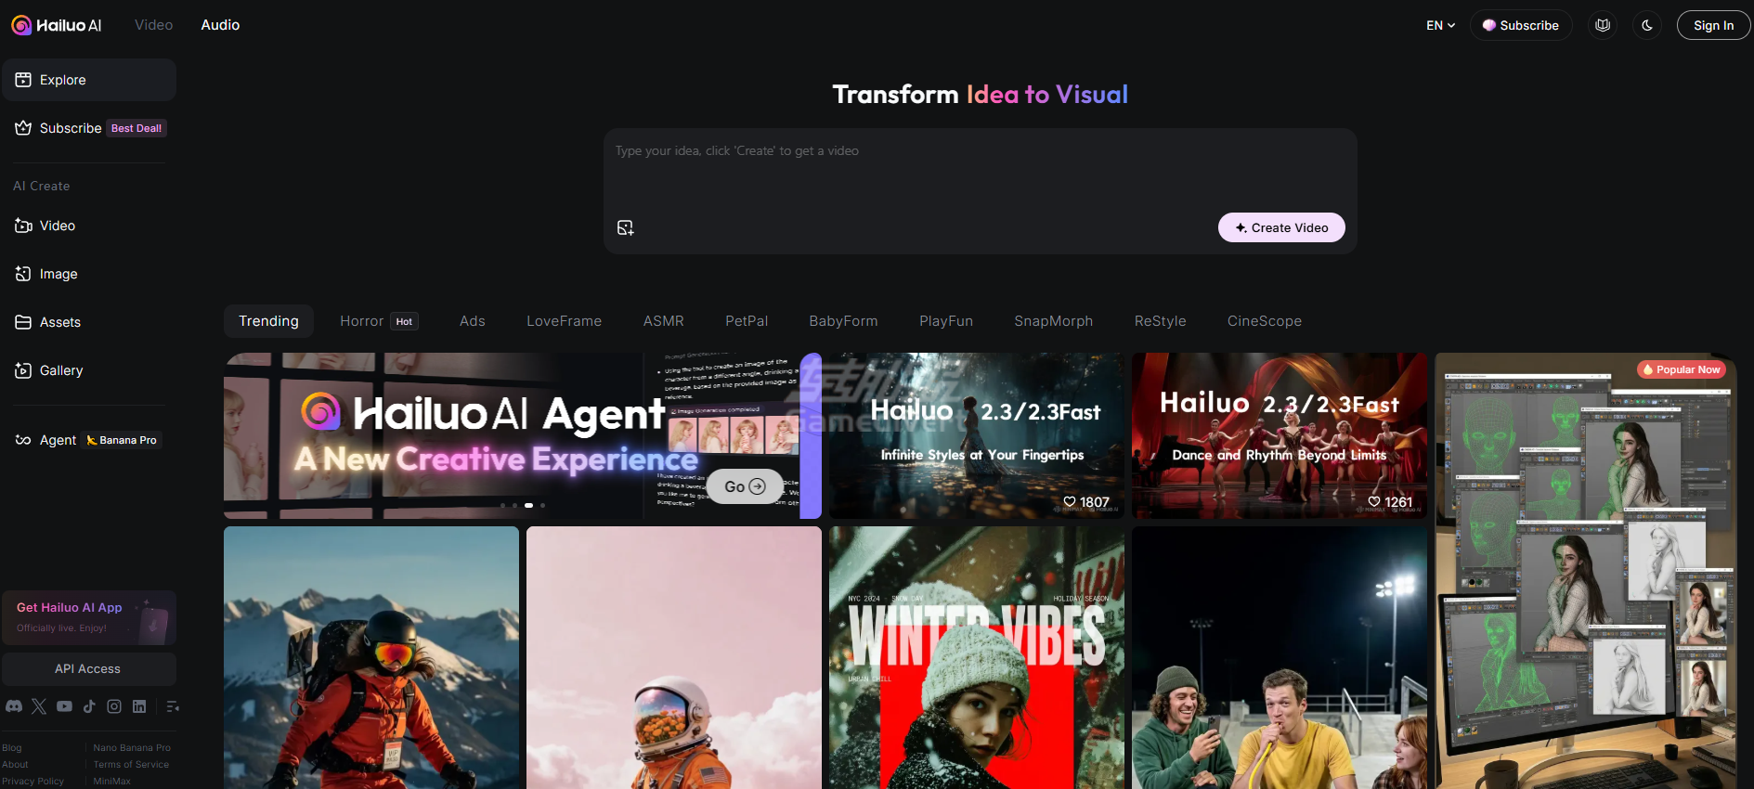1754x789 pixels.
Task: Click the Hailuo AI logo
Action: pyautogui.click(x=56, y=25)
